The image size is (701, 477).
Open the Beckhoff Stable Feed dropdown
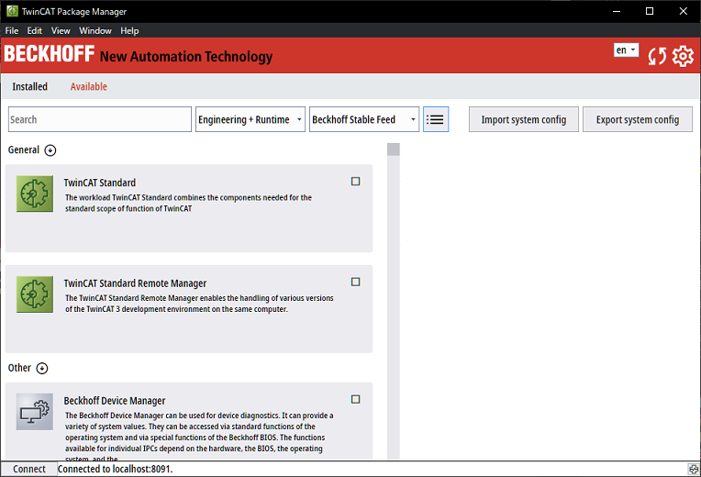click(364, 119)
